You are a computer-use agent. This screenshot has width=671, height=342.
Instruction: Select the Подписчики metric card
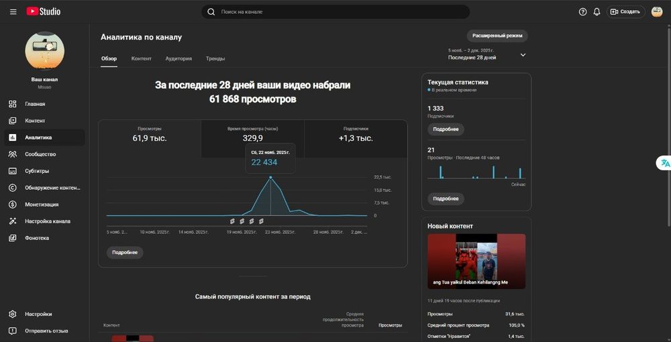point(356,139)
